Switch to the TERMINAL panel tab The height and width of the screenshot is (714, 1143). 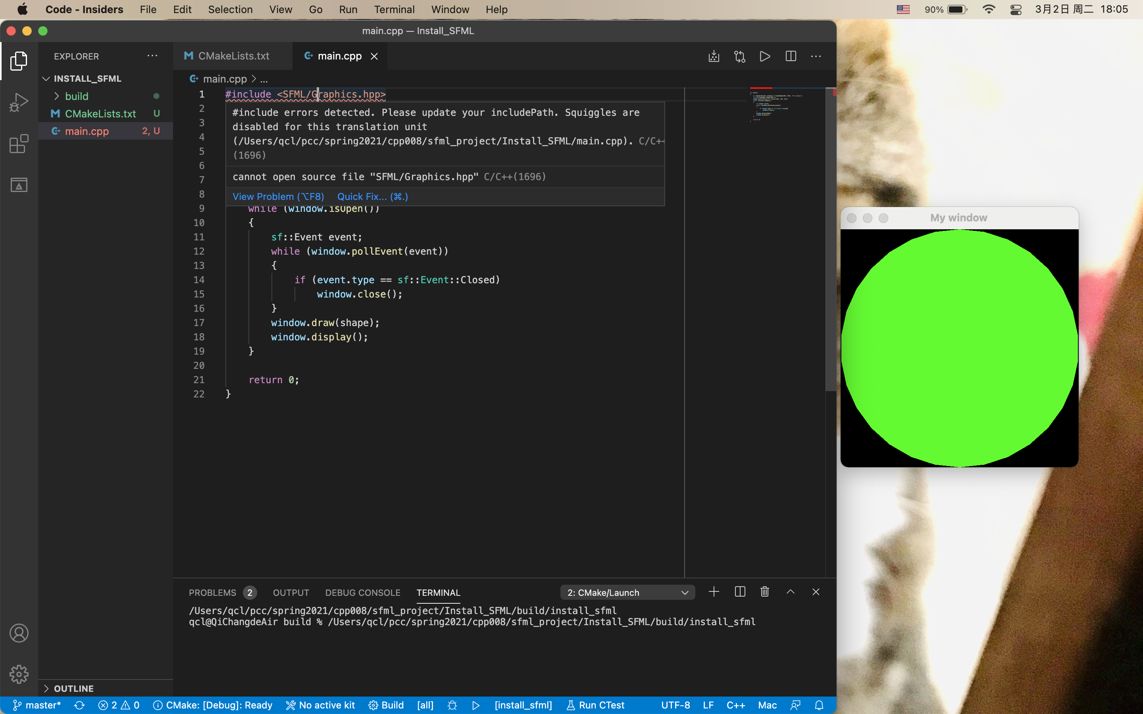[x=438, y=592]
